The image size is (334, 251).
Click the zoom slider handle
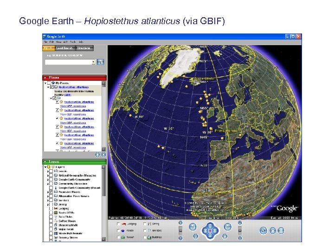point(180,230)
